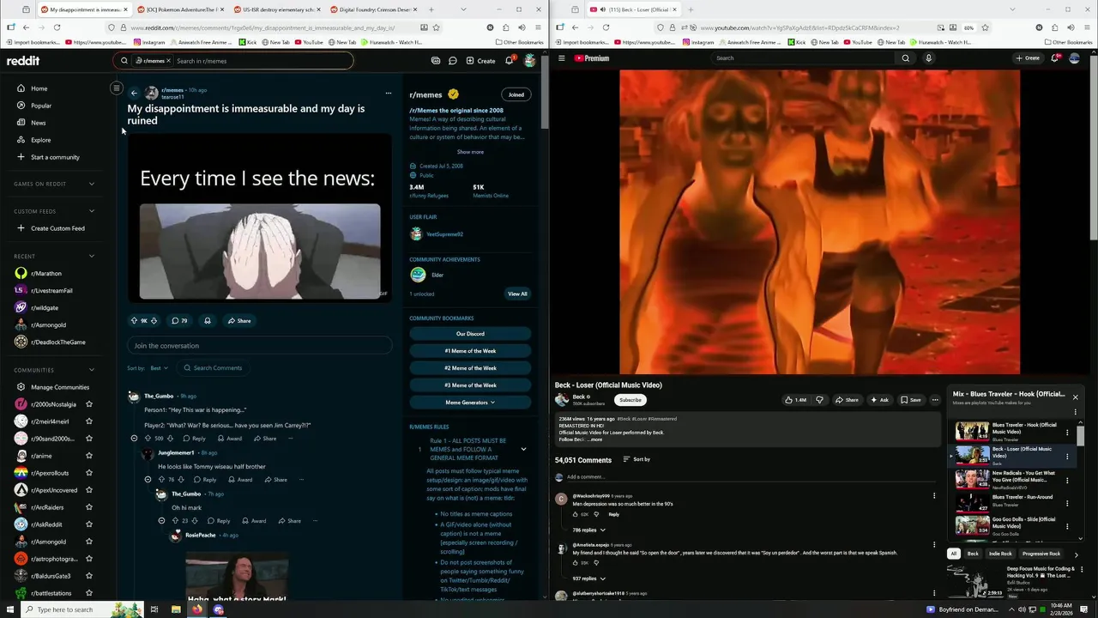
Task: Click the YouTube search magnifier button
Action: pyautogui.click(x=905, y=58)
